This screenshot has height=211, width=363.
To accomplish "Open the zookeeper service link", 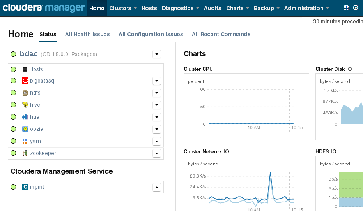I will pos(43,153).
